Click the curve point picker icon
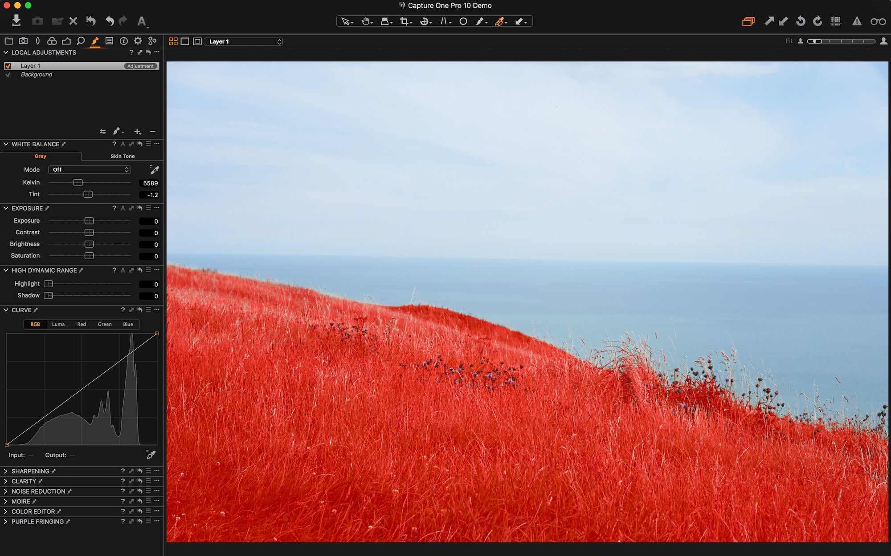The width and height of the screenshot is (891, 556). pyautogui.click(x=151, y=455)
